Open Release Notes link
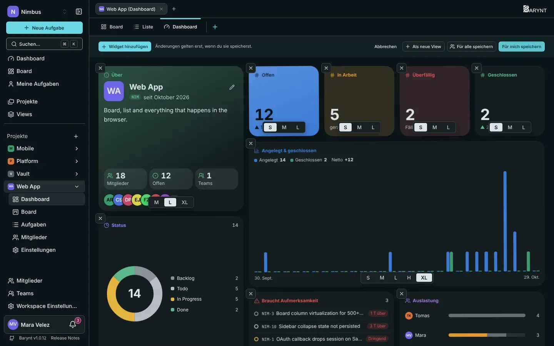Viewport: 554px width, 346px height. tap(65, 338)
